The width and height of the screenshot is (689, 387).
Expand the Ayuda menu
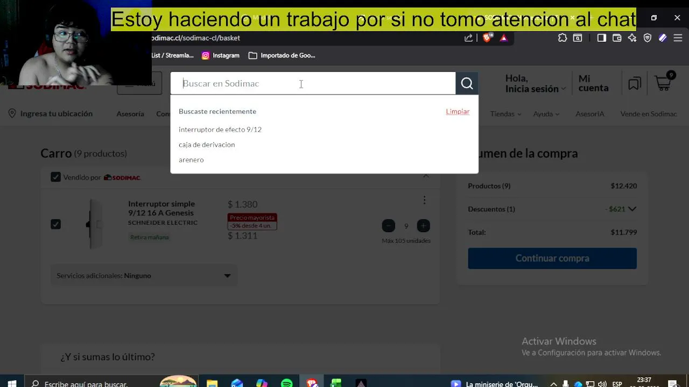(x=546, y=114)
